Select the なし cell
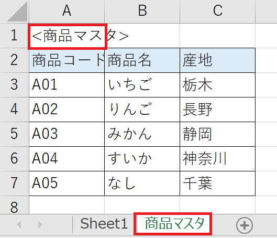The height and width of the screenshot is (238, 277). tap(142, 183)
